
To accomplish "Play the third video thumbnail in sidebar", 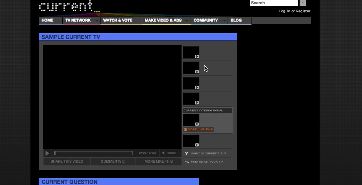I will pyautogui.click(x=191, y=83).
